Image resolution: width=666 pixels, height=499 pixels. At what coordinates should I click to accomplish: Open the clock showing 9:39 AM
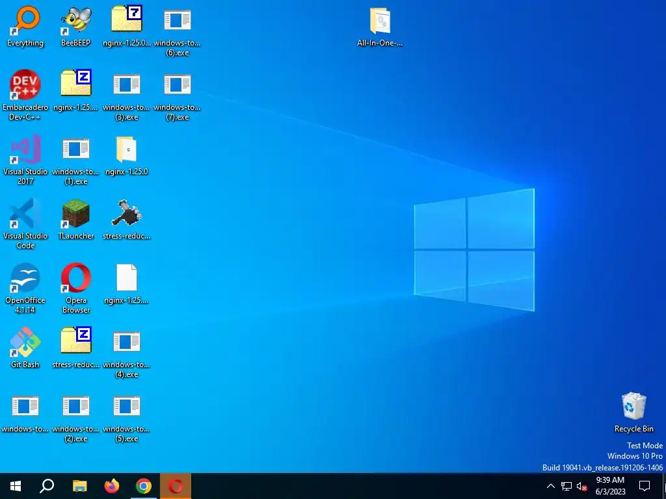click(x=610, y=486)
